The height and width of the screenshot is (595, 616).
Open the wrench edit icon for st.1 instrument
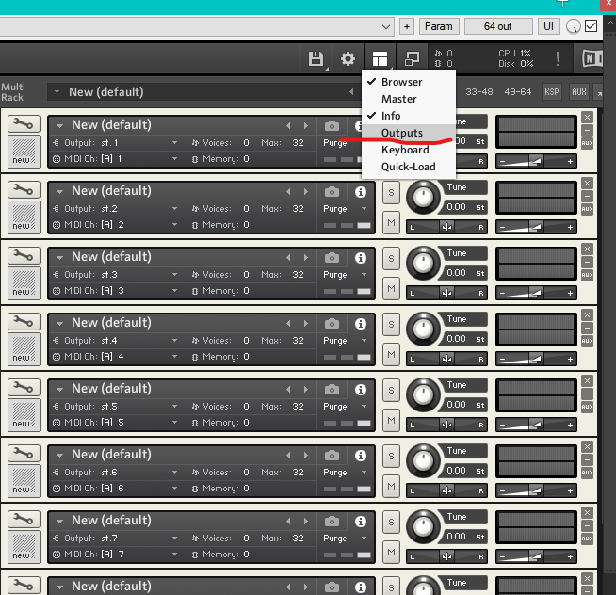[24, 124]
